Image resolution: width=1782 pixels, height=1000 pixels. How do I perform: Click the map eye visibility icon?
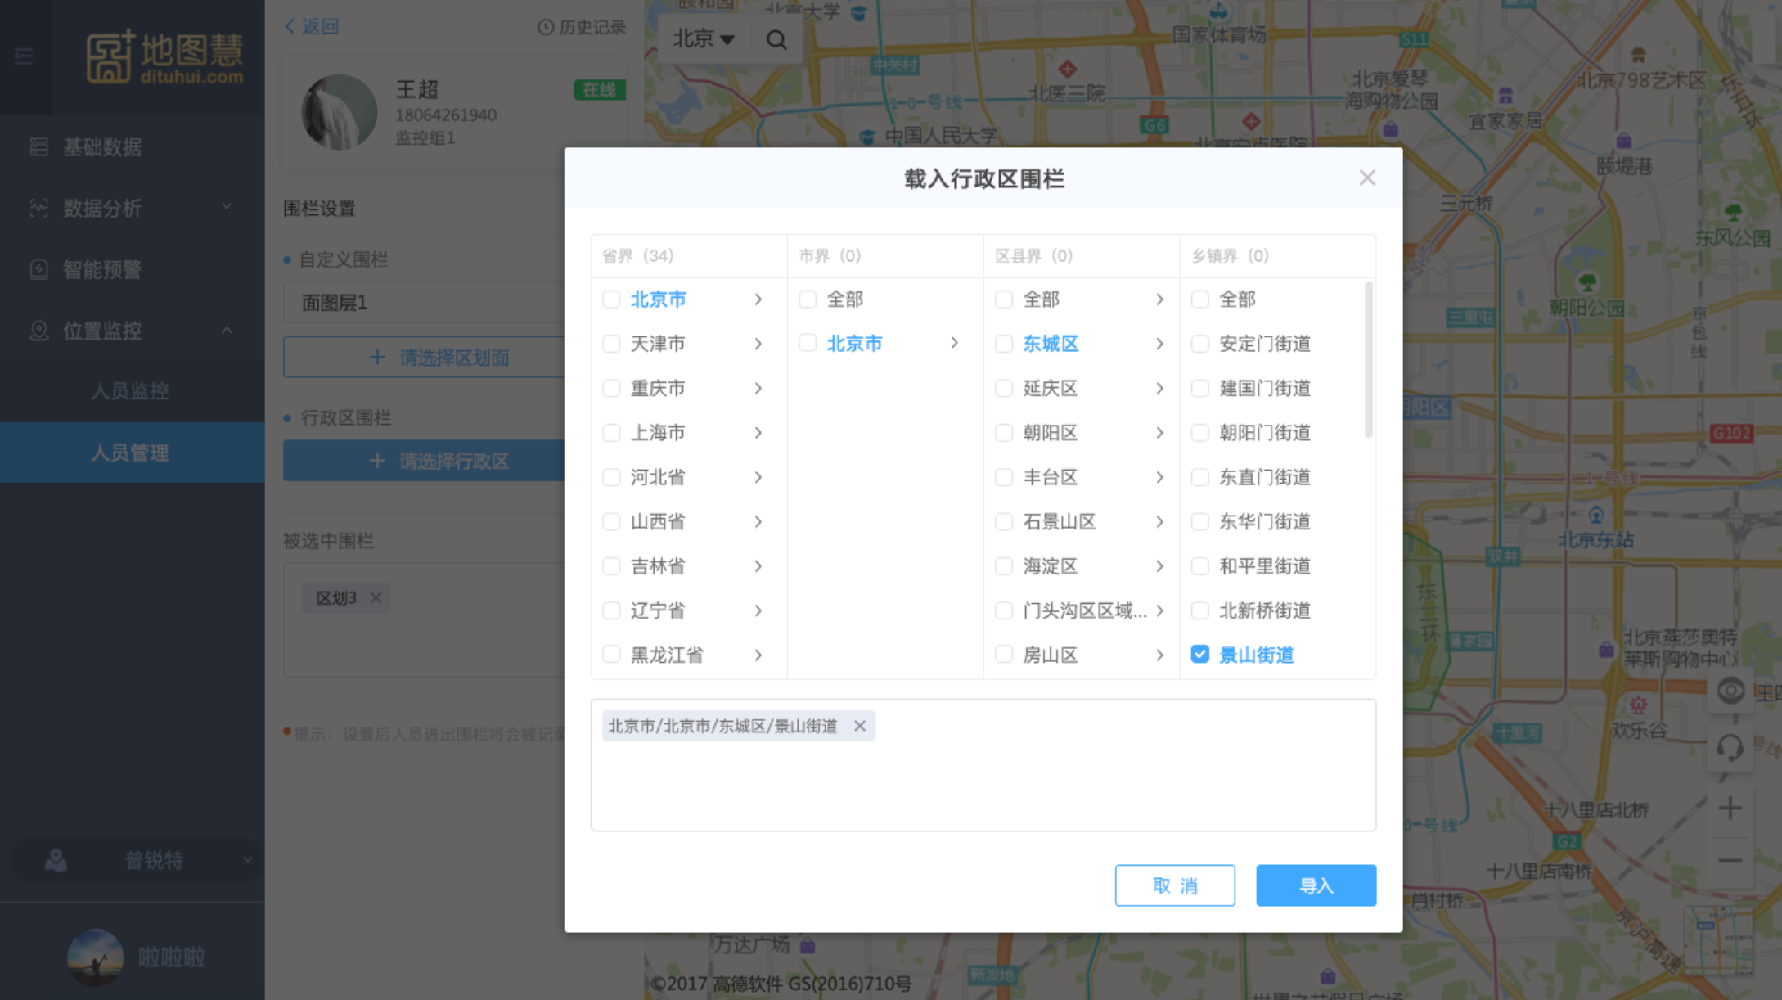1730,691
